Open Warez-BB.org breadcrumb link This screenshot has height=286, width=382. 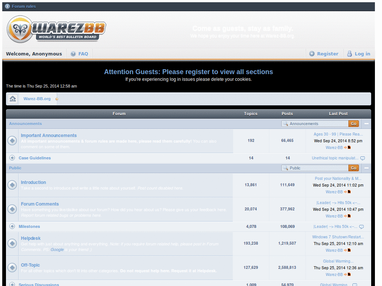[37, 99]
